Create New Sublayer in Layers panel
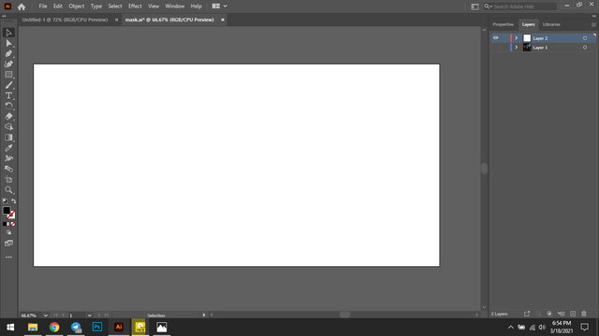Screen dimensions: 599x336 tap(561, 314)
